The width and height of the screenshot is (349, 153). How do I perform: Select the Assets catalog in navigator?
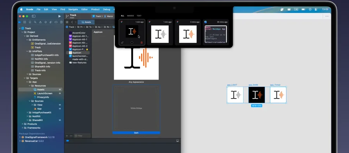click(x=40, y=90)
